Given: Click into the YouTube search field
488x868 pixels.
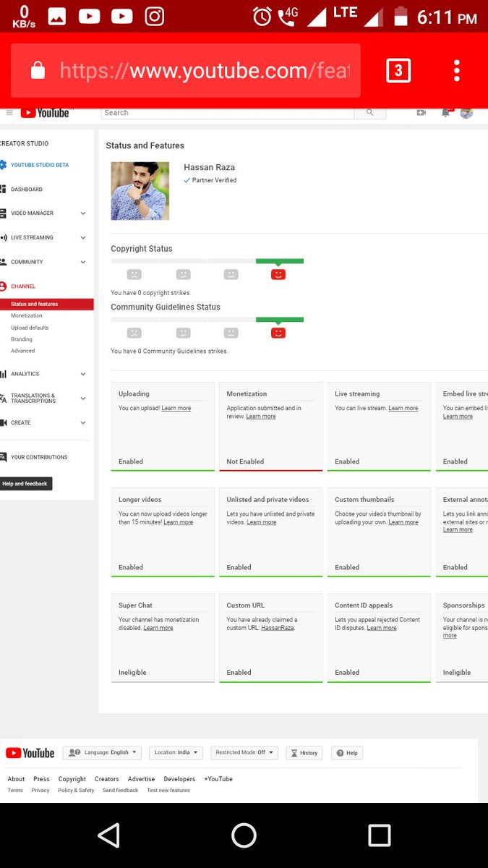Looking at the screenshot, I should point(228,113).
